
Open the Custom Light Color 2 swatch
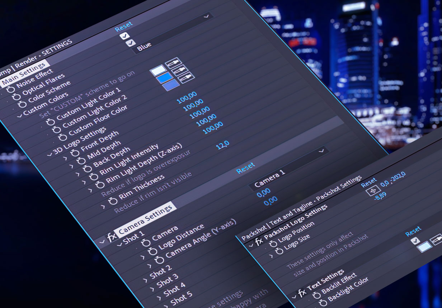tap(165, 78)
